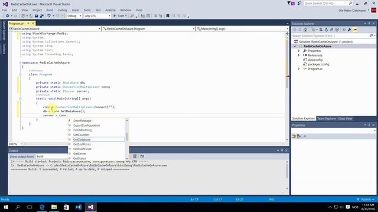Screen dimensions: 378x212
Task: Click the wrench Properties icon in Solution Explorer toolbar
Action: 349,30
